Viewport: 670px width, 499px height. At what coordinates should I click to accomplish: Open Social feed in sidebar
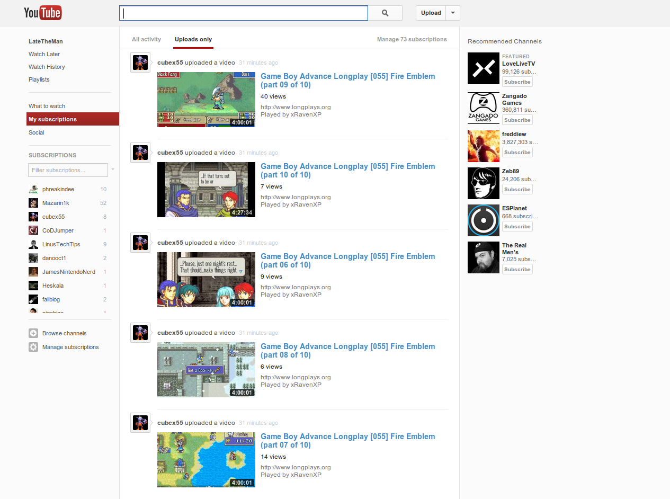coord(37,132)
